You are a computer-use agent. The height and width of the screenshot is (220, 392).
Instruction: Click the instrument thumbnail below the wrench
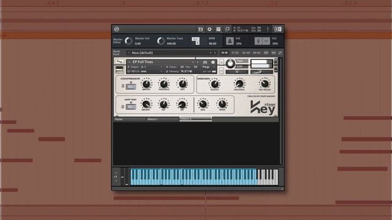119,70
